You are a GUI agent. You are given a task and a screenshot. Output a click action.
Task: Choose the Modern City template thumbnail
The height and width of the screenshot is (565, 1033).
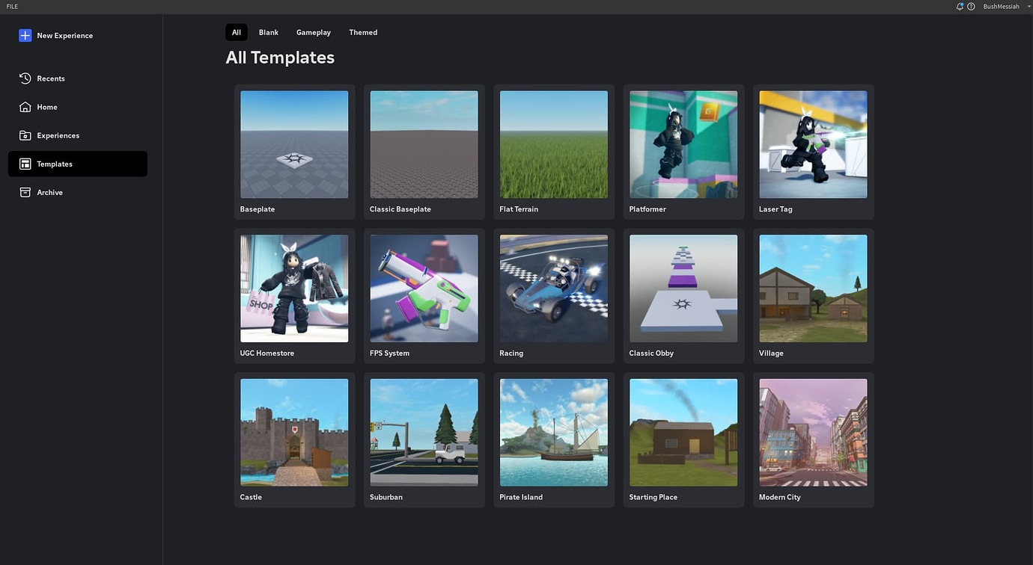[813, 433]
